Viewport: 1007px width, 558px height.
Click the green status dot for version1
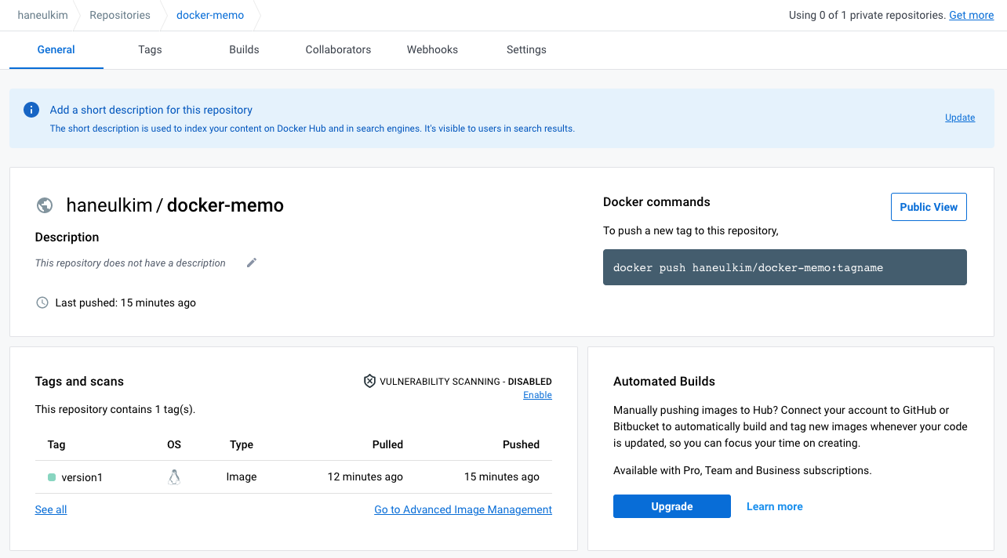coord(52,476)
